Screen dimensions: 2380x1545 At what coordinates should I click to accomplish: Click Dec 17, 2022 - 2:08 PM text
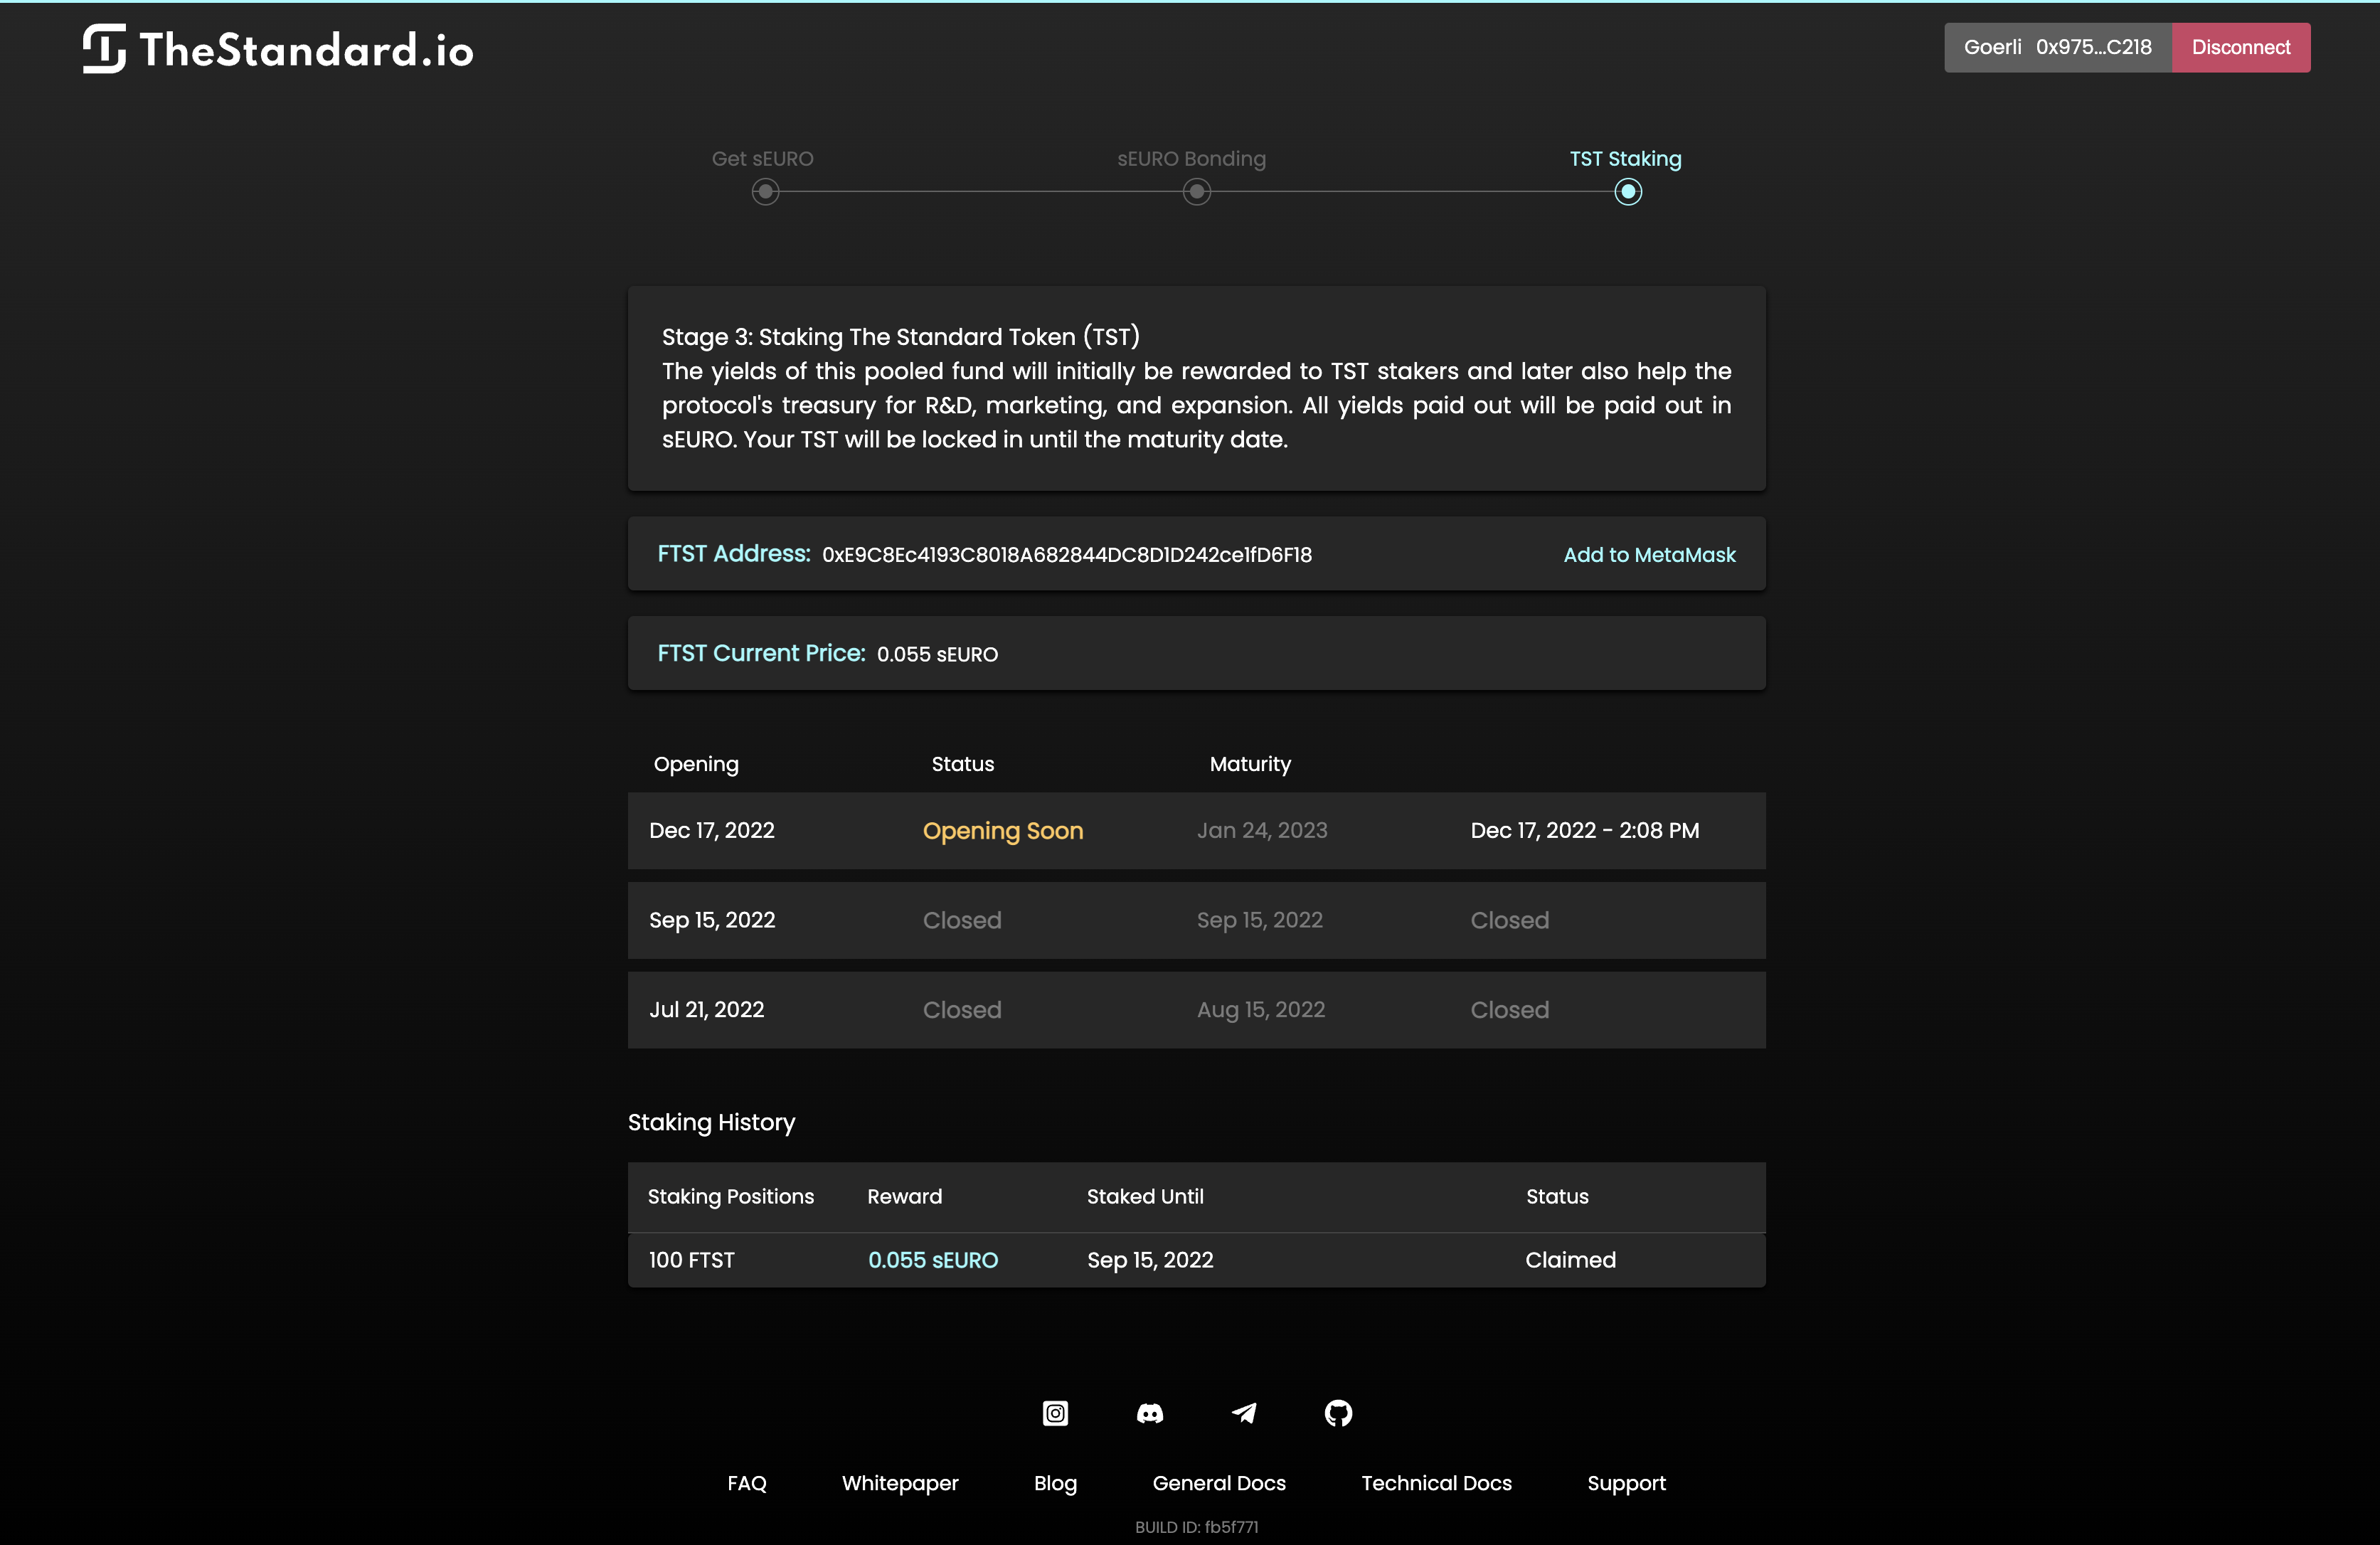point(1585,830)
